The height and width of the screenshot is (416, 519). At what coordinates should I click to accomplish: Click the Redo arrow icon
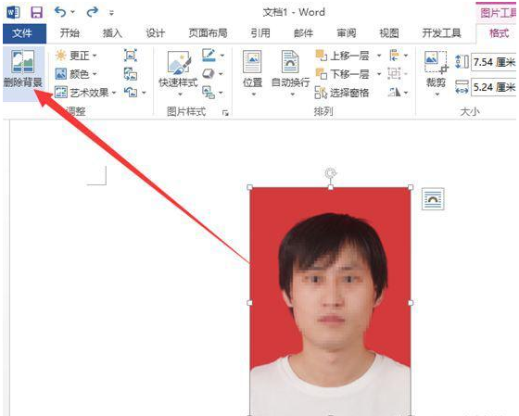point(92,13)
